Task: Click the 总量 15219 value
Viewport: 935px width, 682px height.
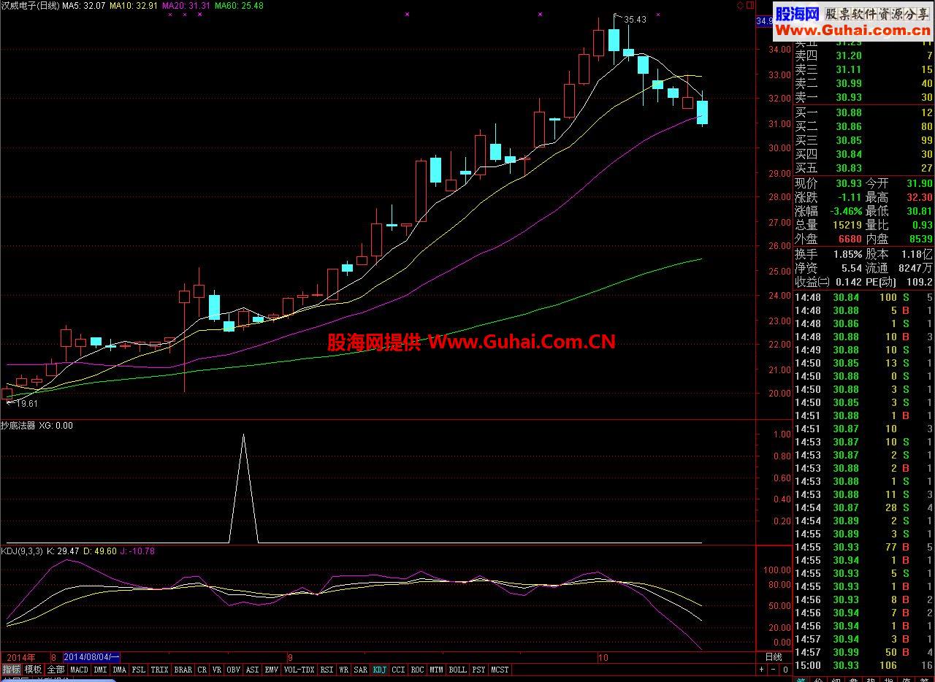Action: (x=847, y=225)
